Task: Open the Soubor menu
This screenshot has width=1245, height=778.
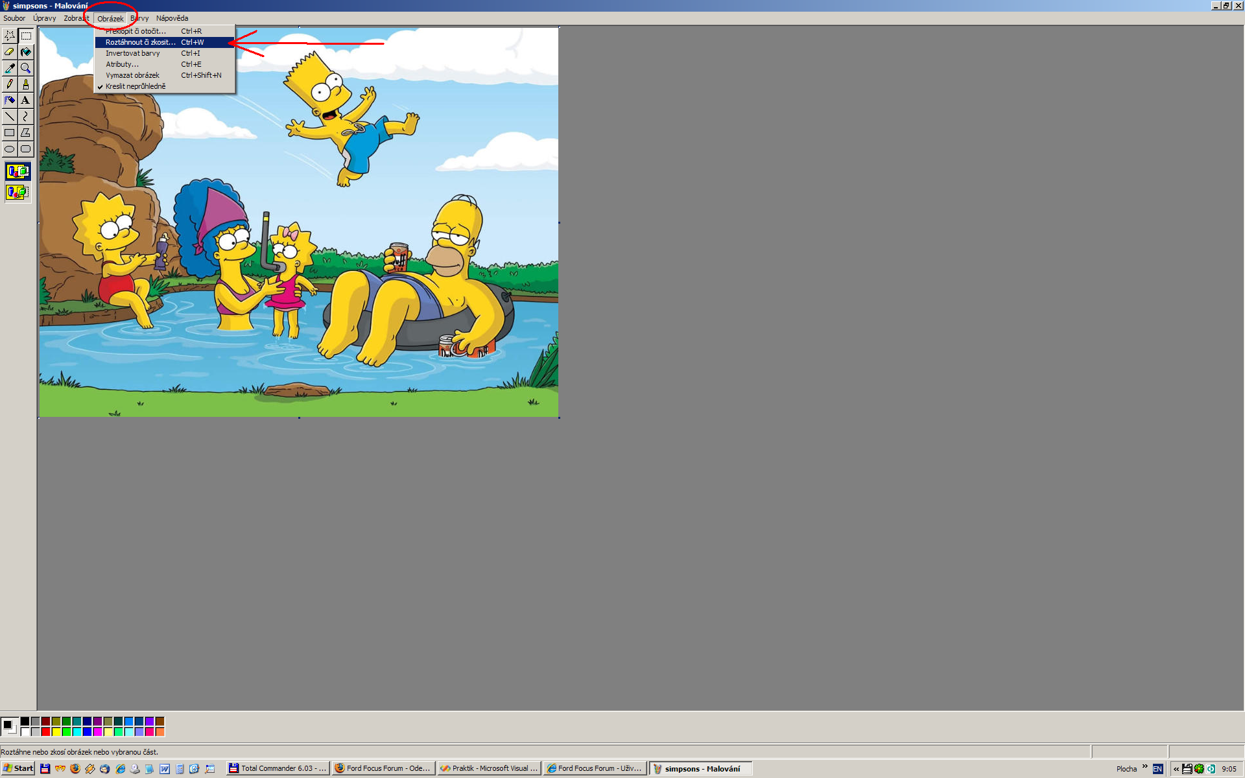Action: coord(14,18)
